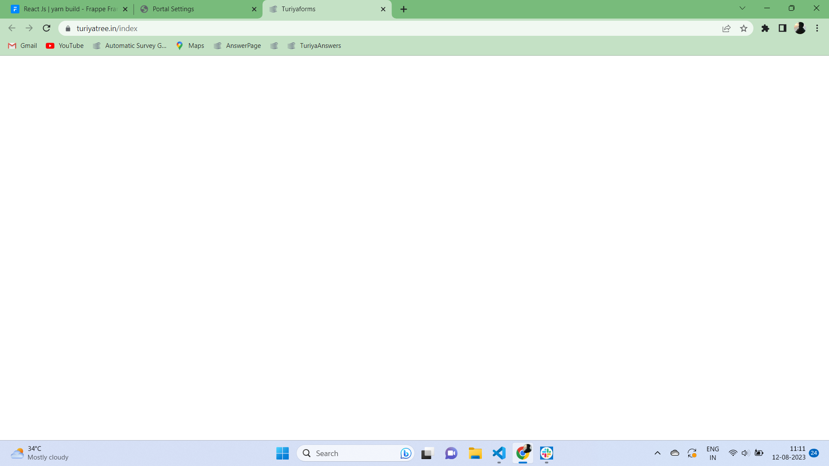Screen dimensions: 829x466
Task: Open the volume speaker icon
Action: tap(745, 453)
